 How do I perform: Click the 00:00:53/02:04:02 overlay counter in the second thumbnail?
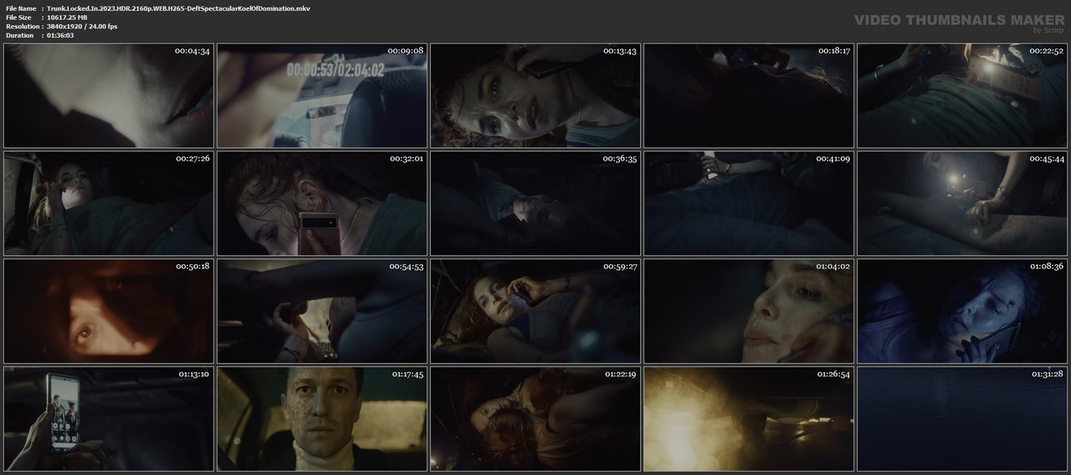(336, 70)
